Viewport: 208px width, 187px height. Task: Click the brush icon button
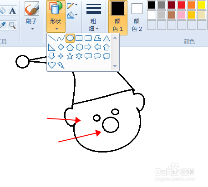(x=32, y=9)
